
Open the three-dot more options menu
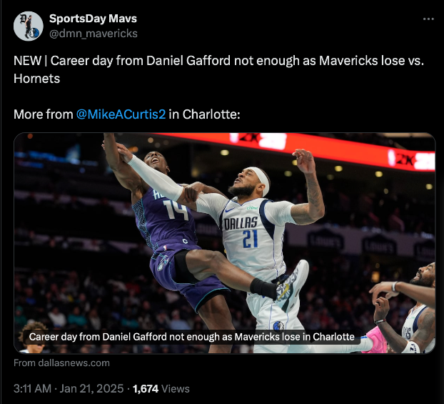(428, 19)
